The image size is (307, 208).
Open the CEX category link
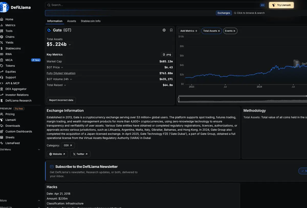(68, 145)
